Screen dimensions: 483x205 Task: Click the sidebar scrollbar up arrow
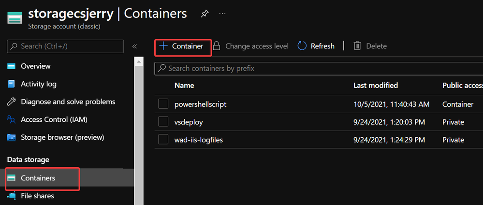pos(139,62)
